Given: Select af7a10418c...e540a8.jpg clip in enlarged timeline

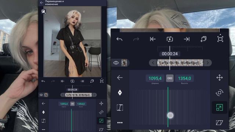Looking at the screenshot, I should [x=180, y=63].
